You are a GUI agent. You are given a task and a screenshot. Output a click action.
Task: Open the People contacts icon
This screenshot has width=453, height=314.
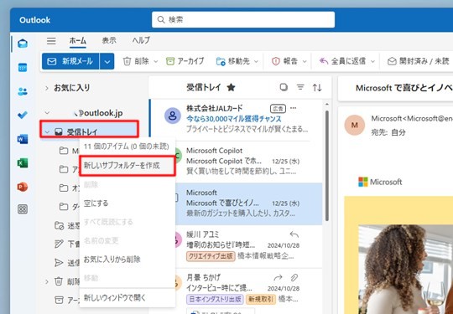(23, 91)
